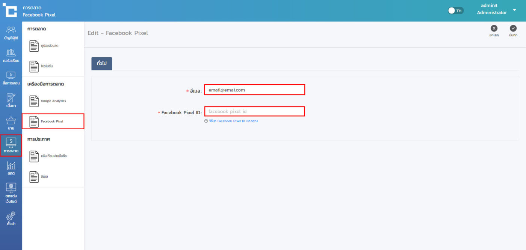Click the Facebook Pixel ID input field

[254, 111]
